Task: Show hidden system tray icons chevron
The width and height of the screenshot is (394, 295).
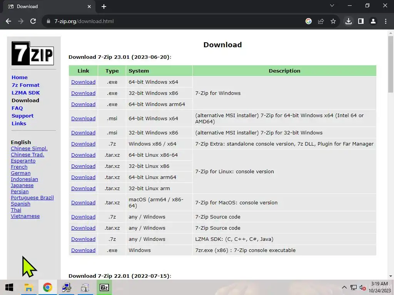Action: pyautogui.click(x=344, y=287)
